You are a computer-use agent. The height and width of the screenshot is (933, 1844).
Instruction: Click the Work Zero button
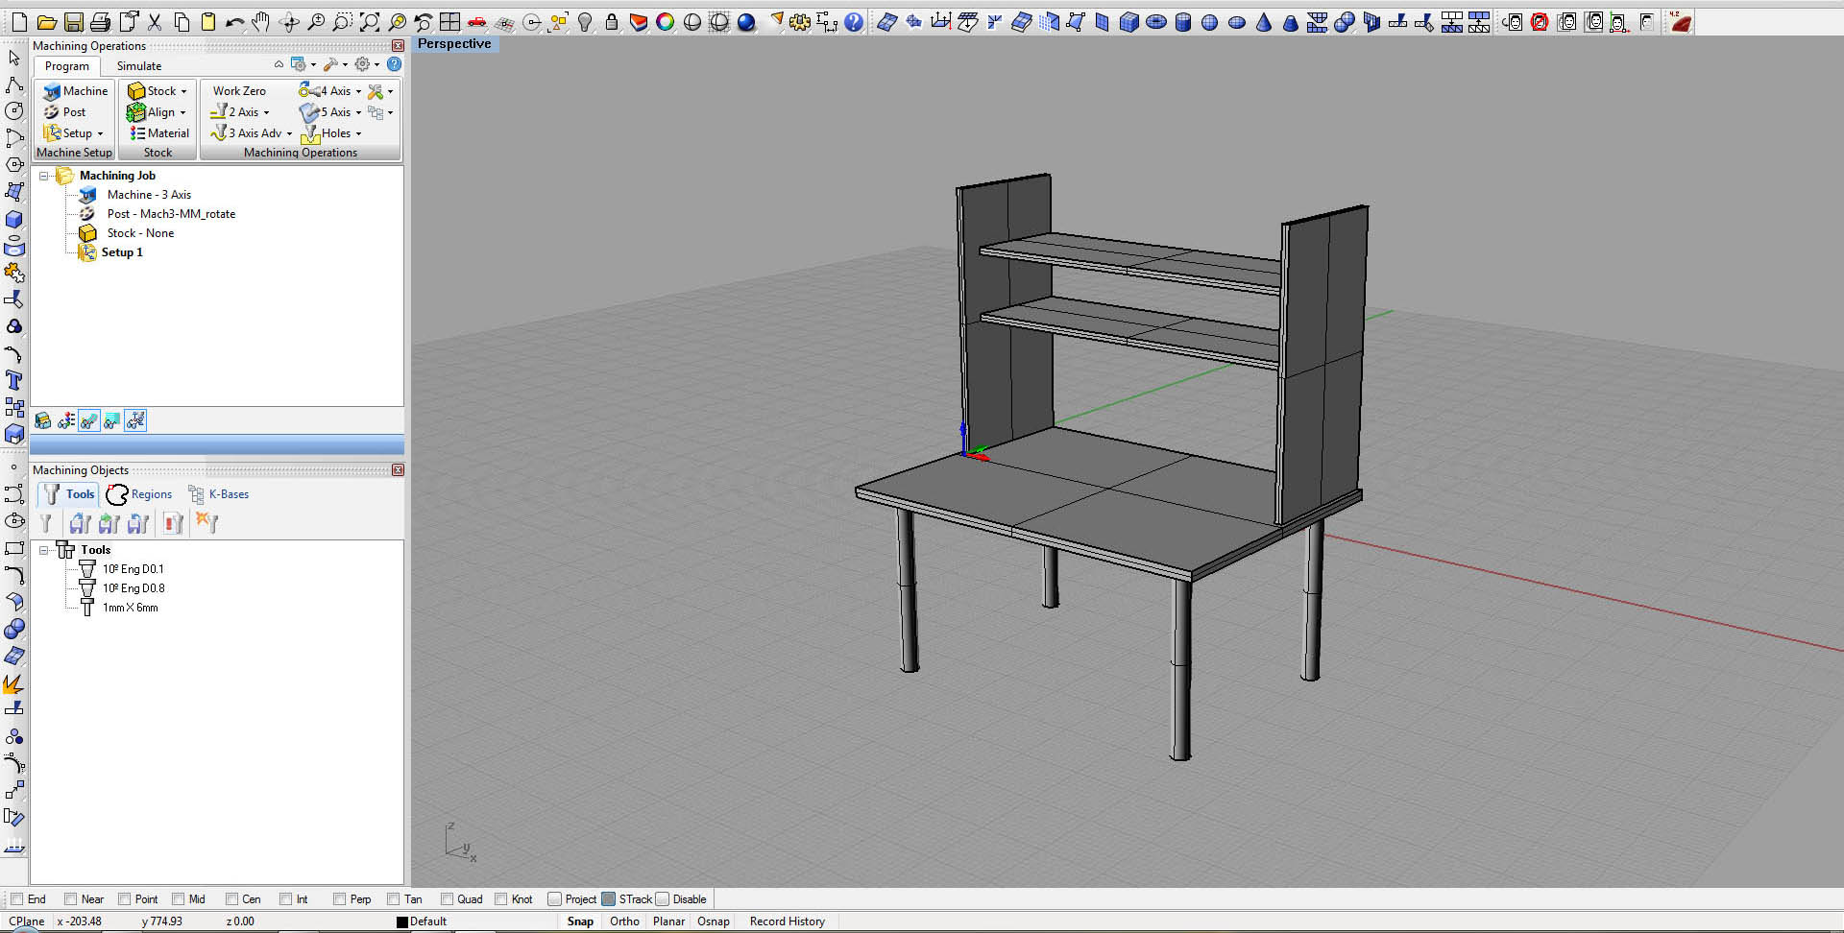tap(239, 91)
